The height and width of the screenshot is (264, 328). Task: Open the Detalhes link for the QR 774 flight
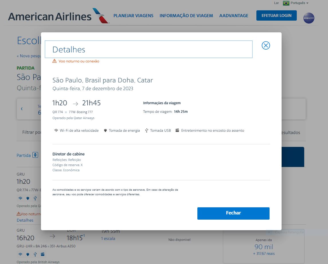tap(24, 220)
